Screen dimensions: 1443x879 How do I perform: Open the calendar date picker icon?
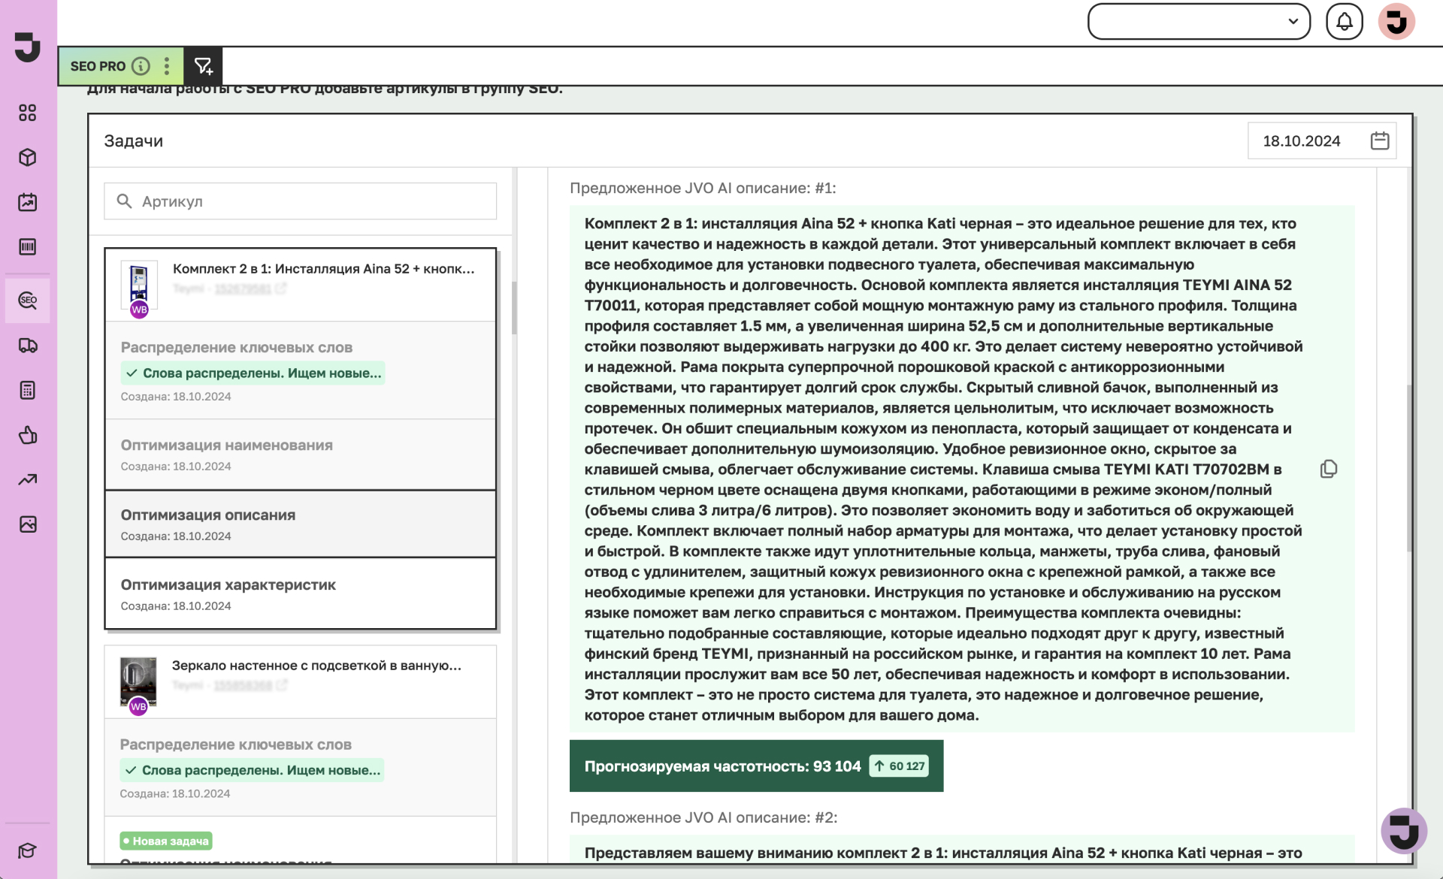click(x=1379, y=140)
